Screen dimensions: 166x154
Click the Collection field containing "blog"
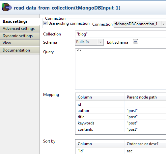[121, 34]
